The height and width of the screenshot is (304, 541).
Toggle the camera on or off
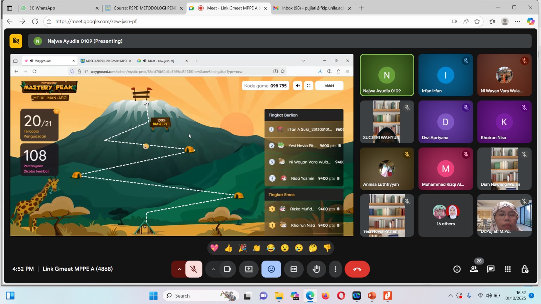tap(228, 269)
